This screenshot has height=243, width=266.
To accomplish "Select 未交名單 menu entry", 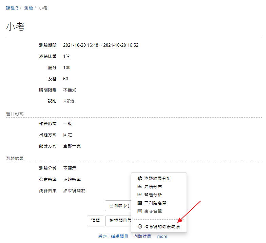I will [153, 211].
